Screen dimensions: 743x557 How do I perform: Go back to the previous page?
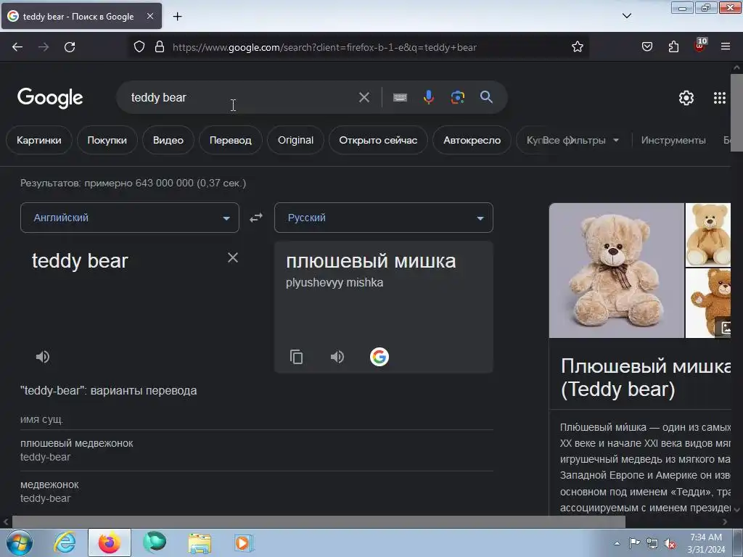tap(17, 47)
